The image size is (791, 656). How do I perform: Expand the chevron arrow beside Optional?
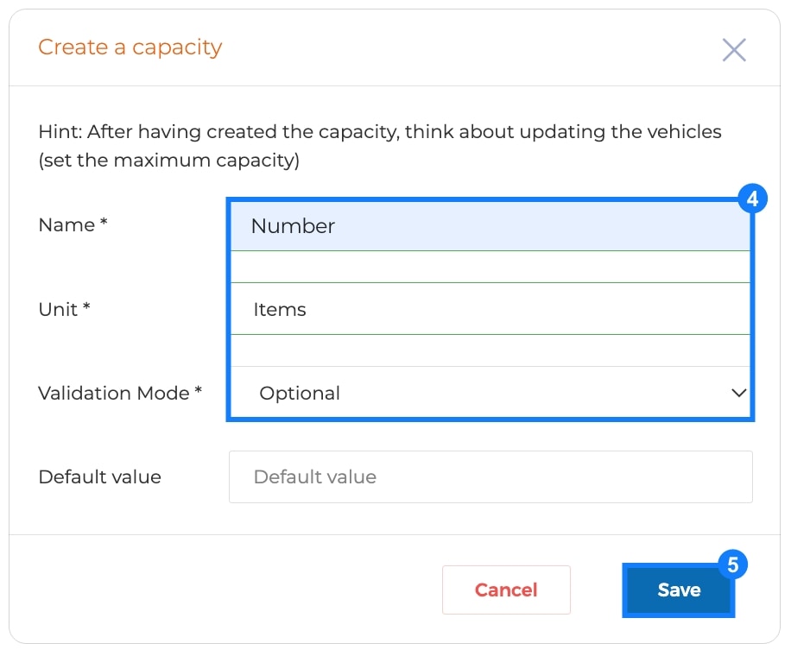pos(738,392)
